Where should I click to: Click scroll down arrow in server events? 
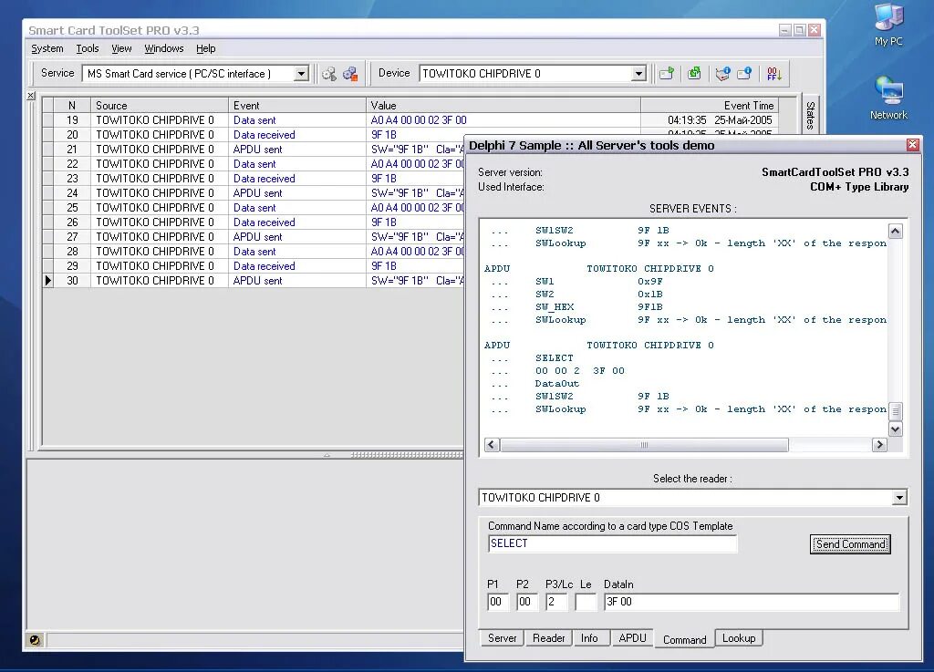click(x=896, y=429)
